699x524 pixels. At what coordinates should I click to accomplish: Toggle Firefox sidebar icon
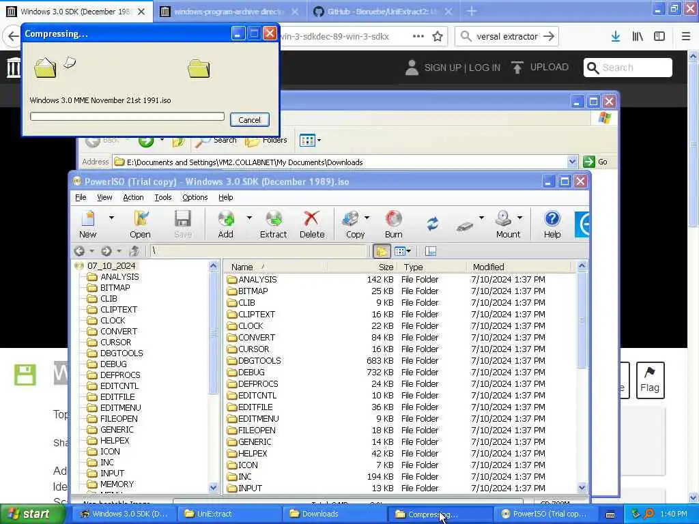pos(659,37)
